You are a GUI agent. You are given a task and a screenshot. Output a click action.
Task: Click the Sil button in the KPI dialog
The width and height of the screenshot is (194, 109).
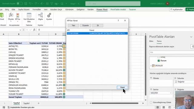[x=98, y=25]
